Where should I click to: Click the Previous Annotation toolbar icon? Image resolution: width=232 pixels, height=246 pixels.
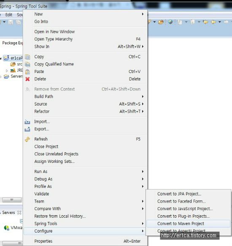(193, 22)
